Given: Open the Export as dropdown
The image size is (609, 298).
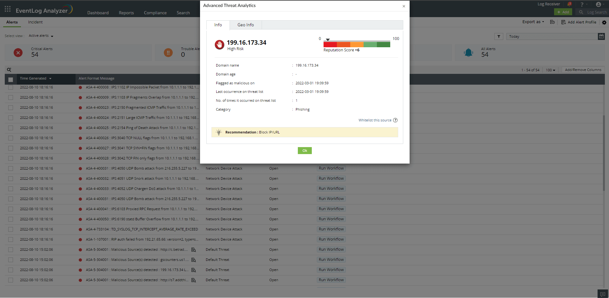Looking at the screenshot, I should (533, 22).
